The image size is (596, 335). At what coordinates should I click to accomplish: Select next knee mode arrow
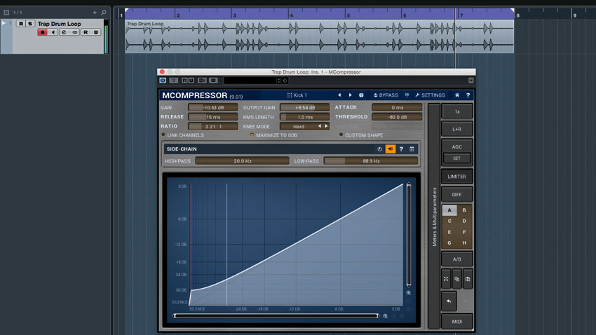(326, 126)
